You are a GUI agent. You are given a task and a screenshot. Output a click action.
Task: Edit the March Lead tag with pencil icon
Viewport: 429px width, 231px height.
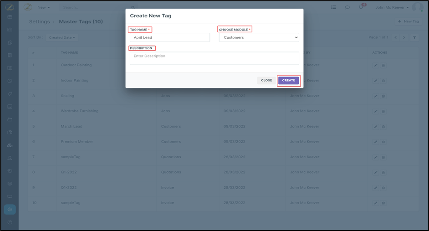coord(376,127)
